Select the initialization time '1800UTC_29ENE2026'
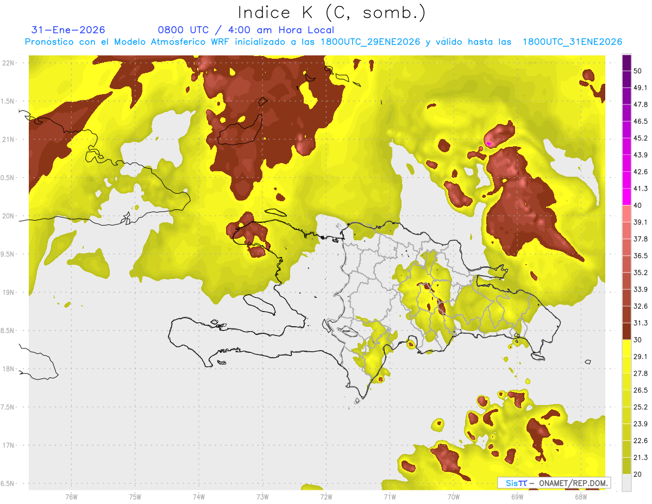The image size is (652, 504). coord(370,42)
